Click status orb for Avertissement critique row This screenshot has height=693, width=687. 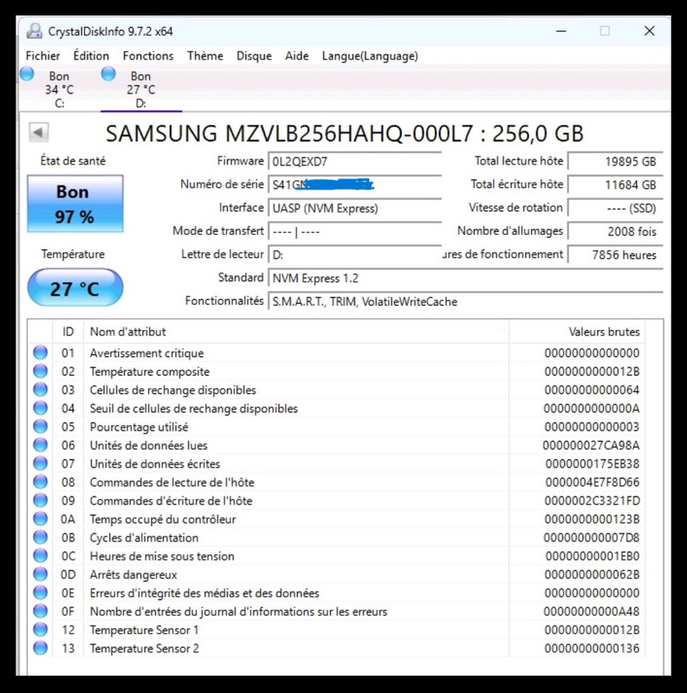(x=40, y=353)
